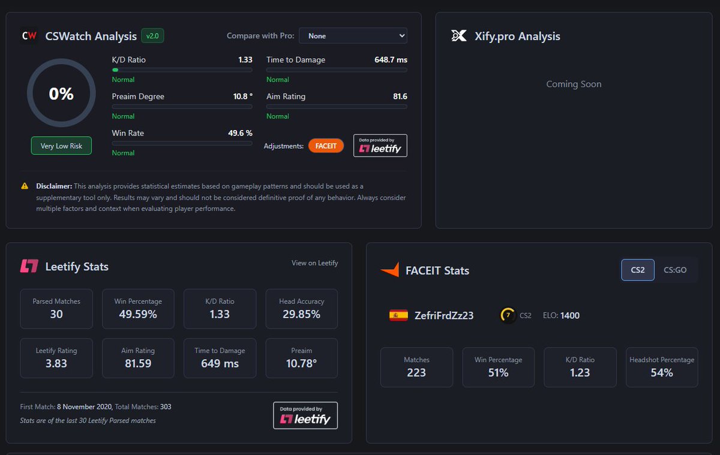The height and width of the screenshot is (455, 720).
Task: Select the Leetify K/D Ratio 1.33 card
Action: click(220, 309)
